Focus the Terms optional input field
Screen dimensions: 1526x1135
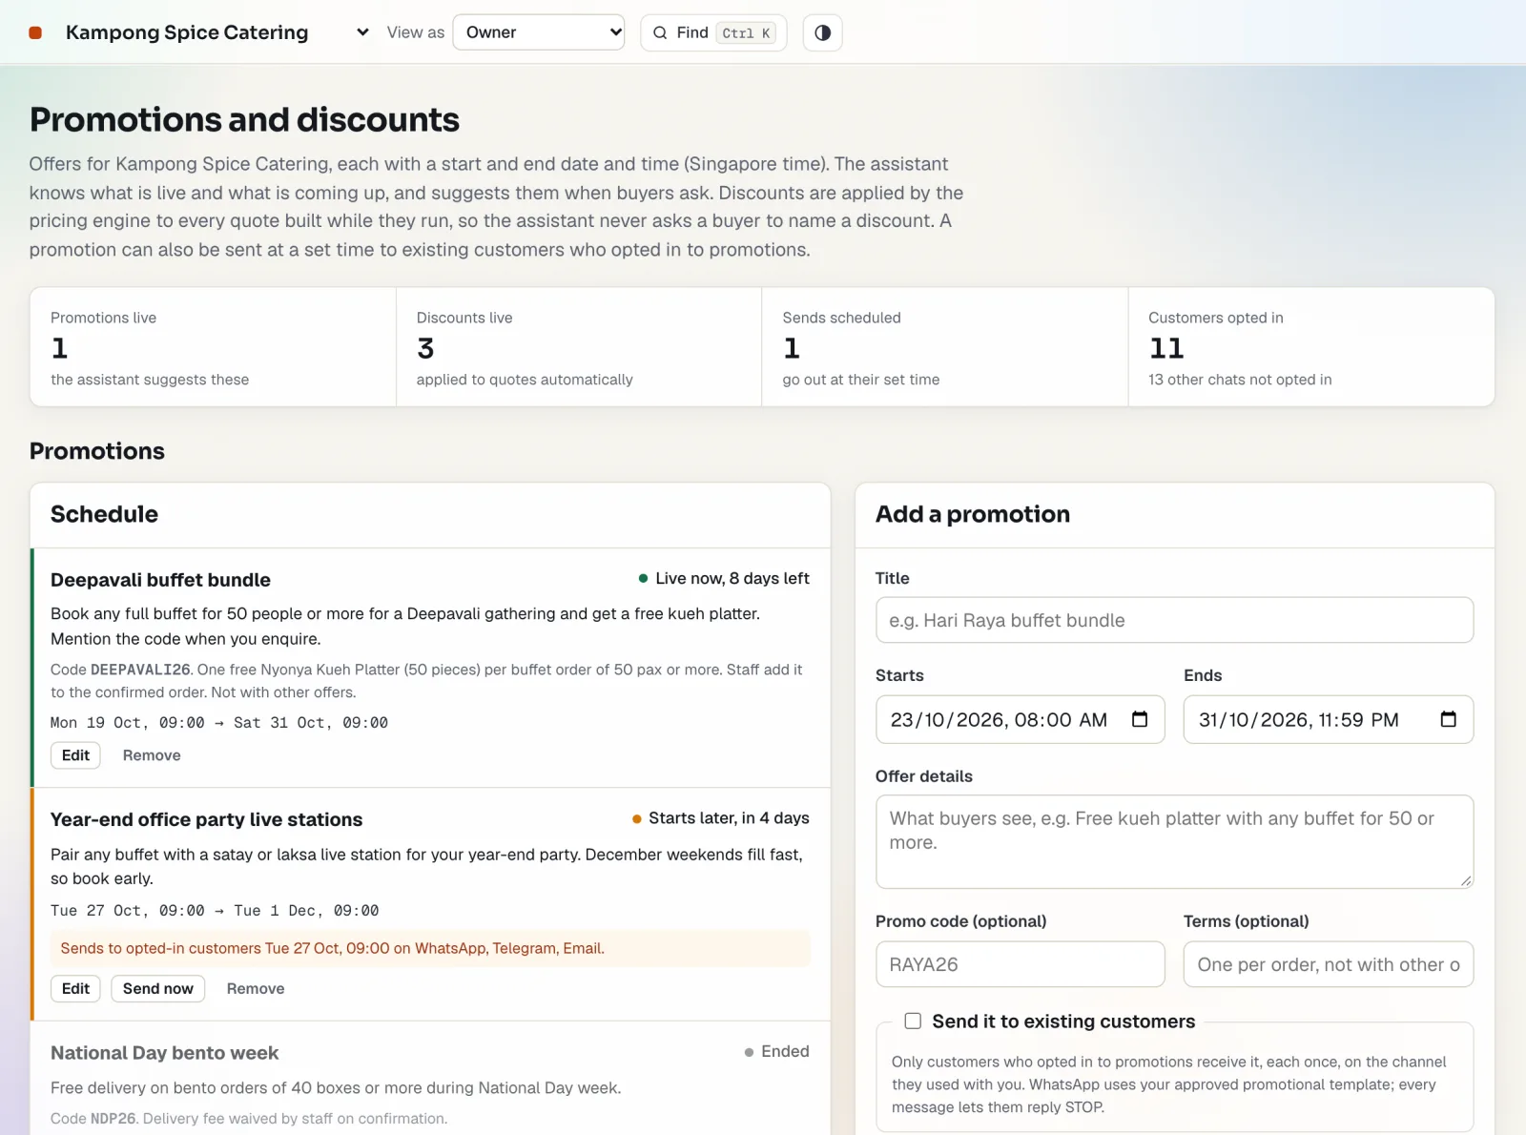pyautogui.click(x=1328, y=964)
